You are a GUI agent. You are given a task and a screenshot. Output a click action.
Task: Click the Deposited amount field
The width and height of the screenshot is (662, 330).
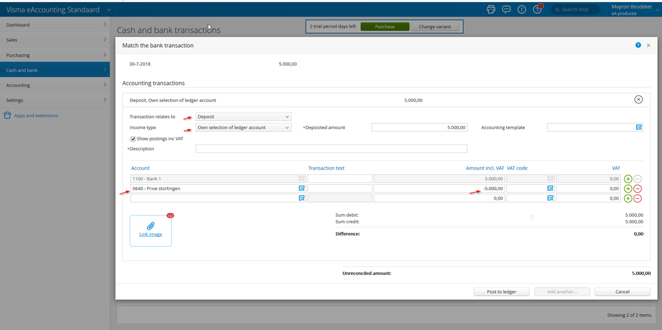pos(419,127)
